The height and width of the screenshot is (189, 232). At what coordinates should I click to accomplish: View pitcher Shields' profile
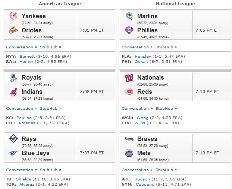[23, 179]
